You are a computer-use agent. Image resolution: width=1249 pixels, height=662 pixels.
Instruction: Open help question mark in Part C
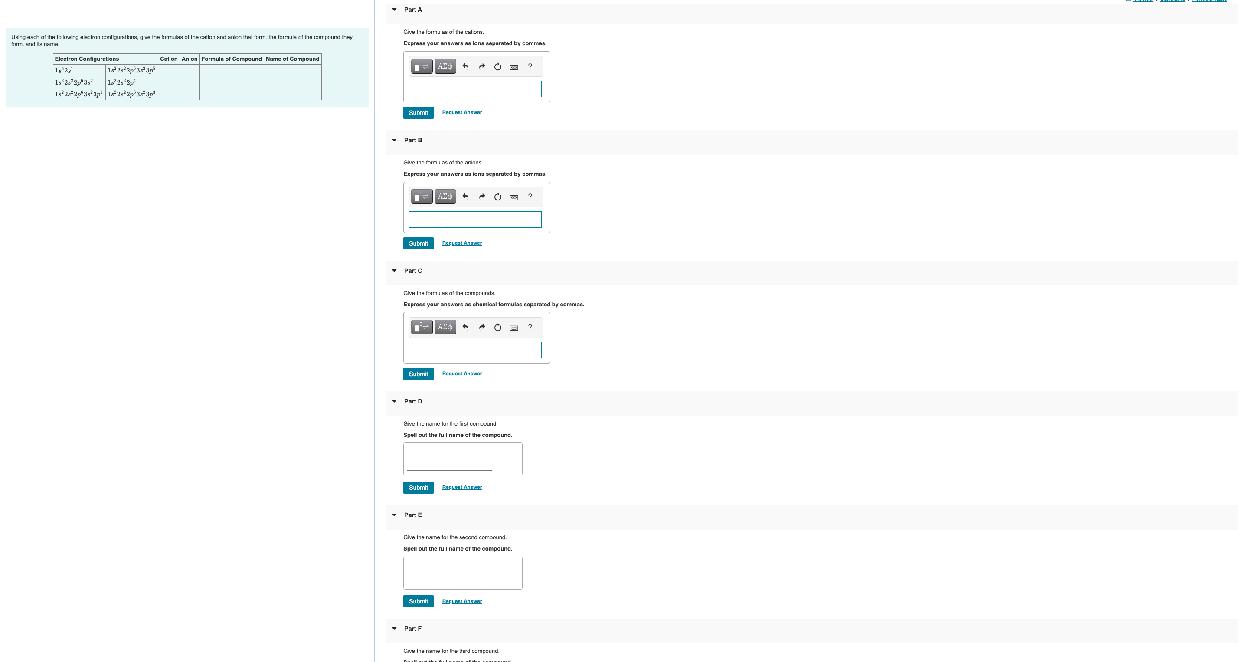pos(530,328)
